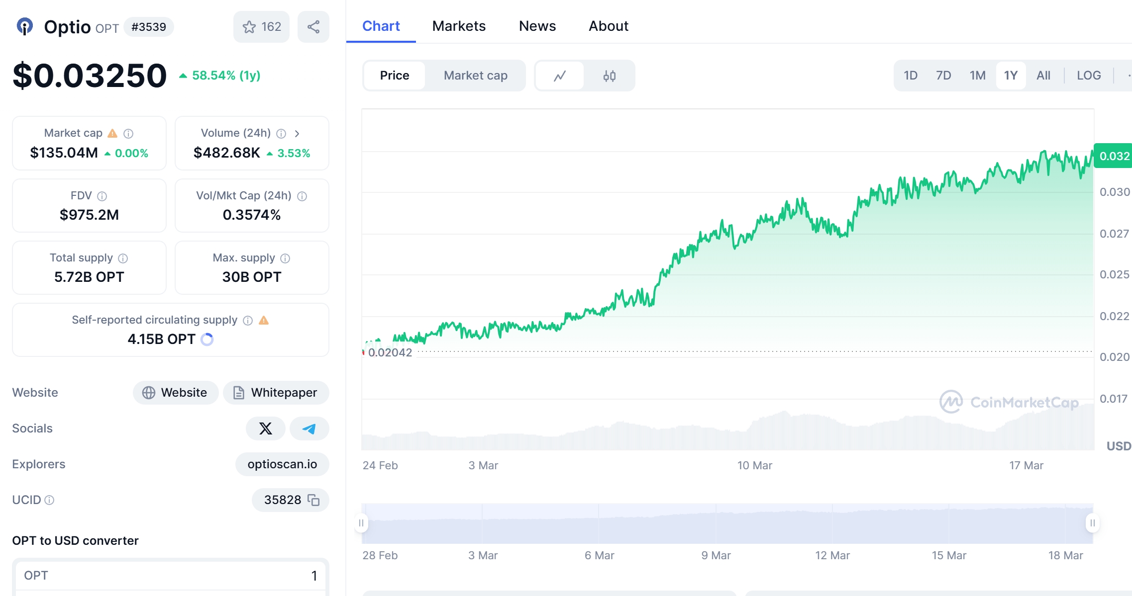
Task: Open the Chart tab
Action: (381, 26)
